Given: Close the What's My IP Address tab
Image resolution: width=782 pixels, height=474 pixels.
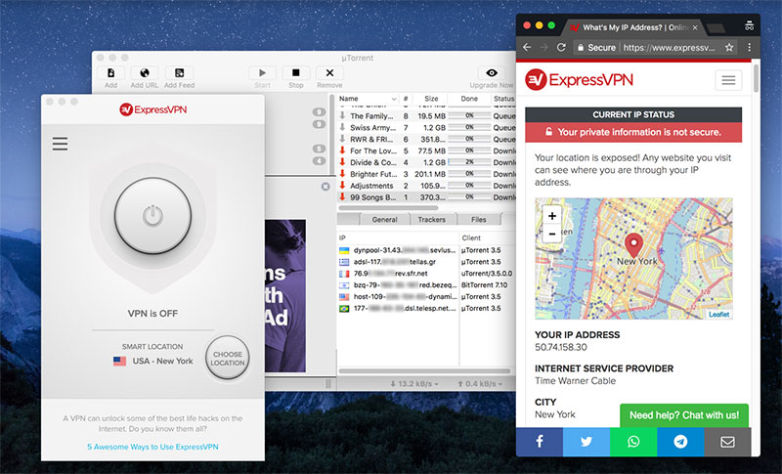Looking at the screenshot, I should [x=695, y=27].
